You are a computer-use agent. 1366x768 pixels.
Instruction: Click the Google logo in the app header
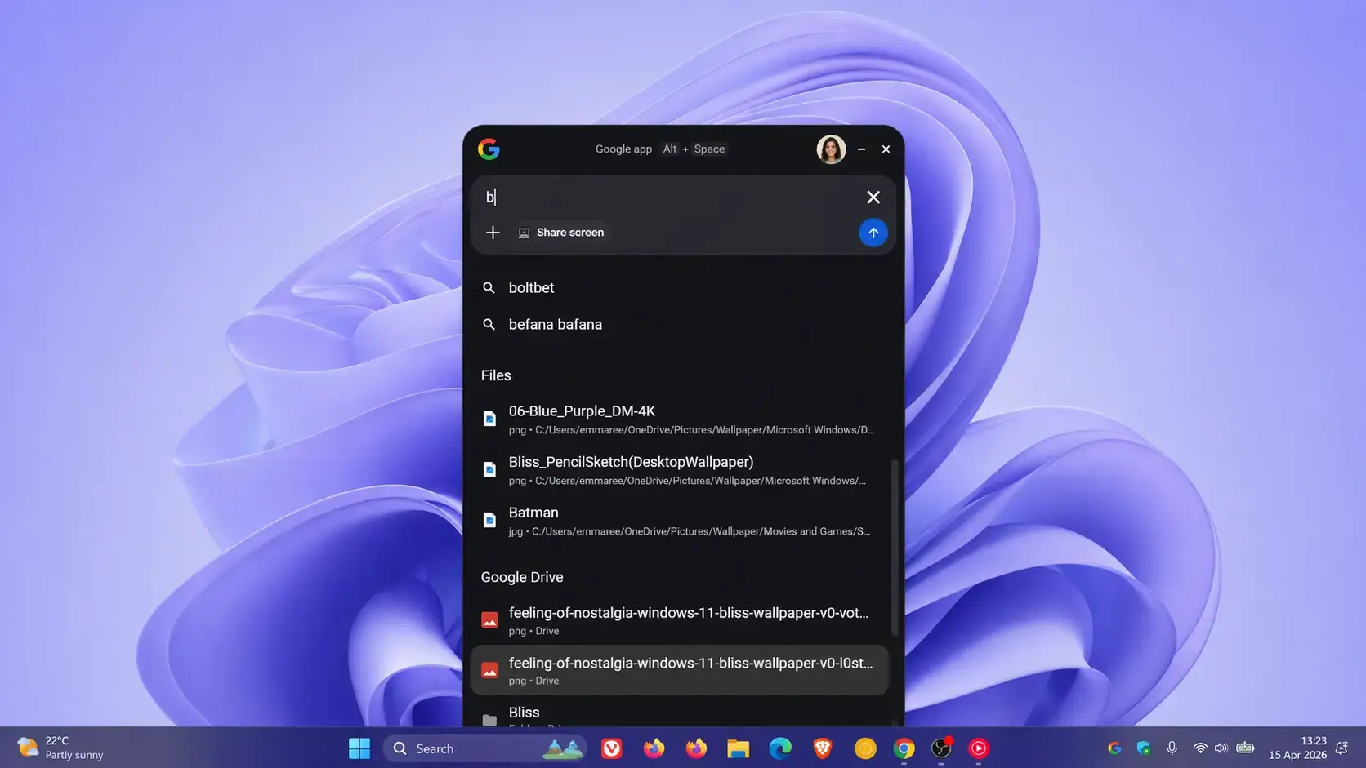tap(489, 149)
